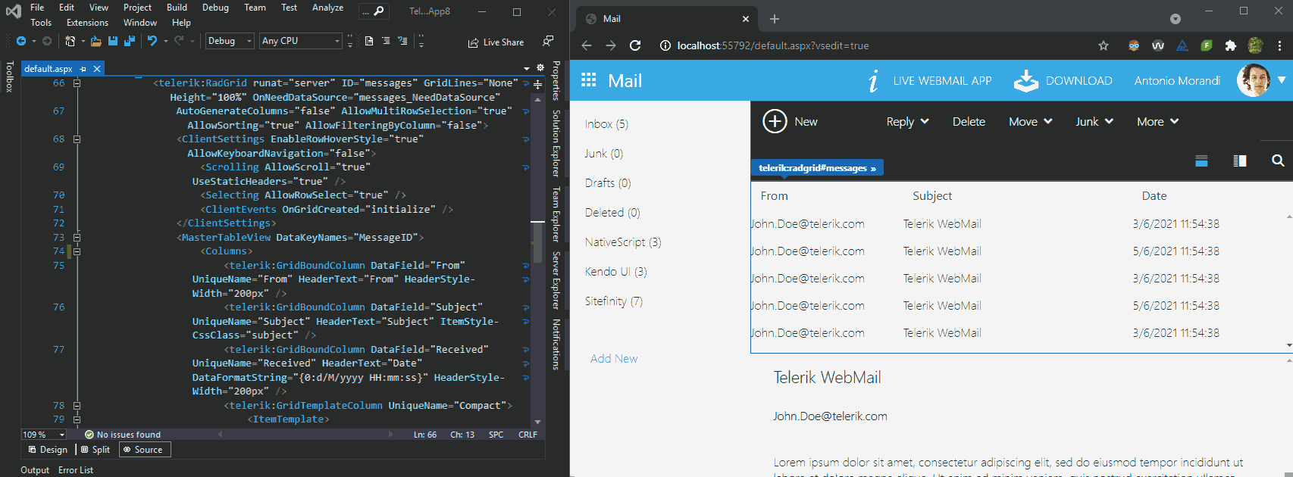
Task: Switch to list view layout icon
Action: [1201, 161]
